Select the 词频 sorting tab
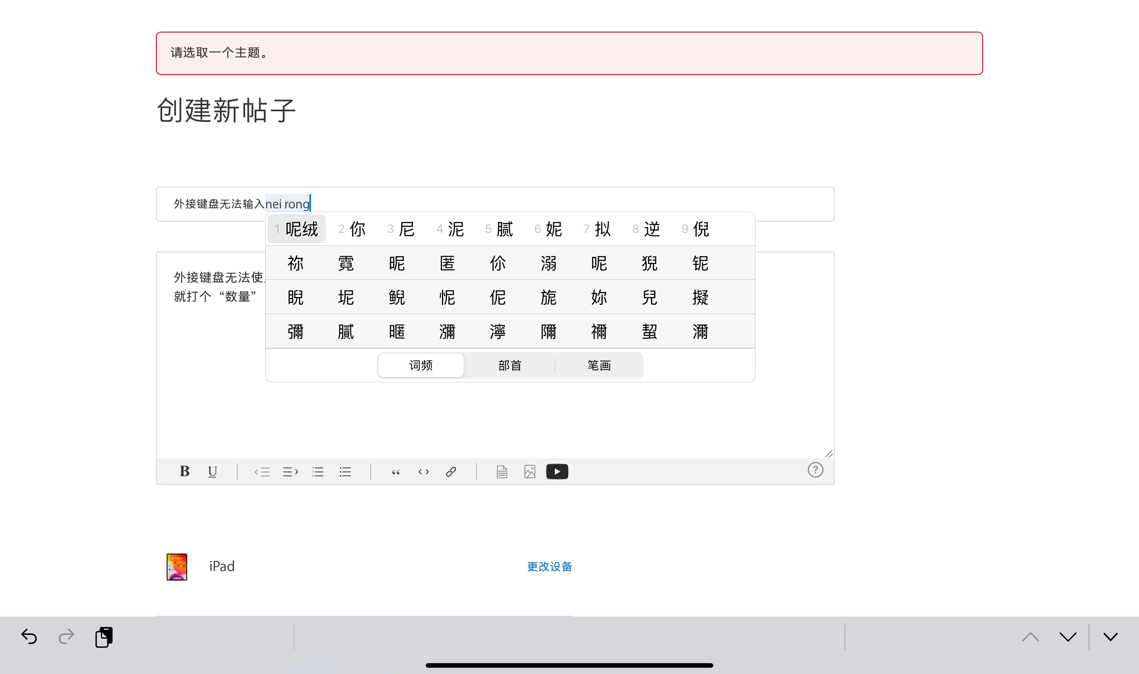Image resolution: width=1139 pixels, height=674 pixels. pos(421,365)
